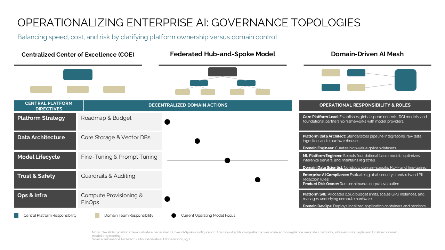
Task: Click the 'Source: Reference Architecture' citation line
Action: 141,239
